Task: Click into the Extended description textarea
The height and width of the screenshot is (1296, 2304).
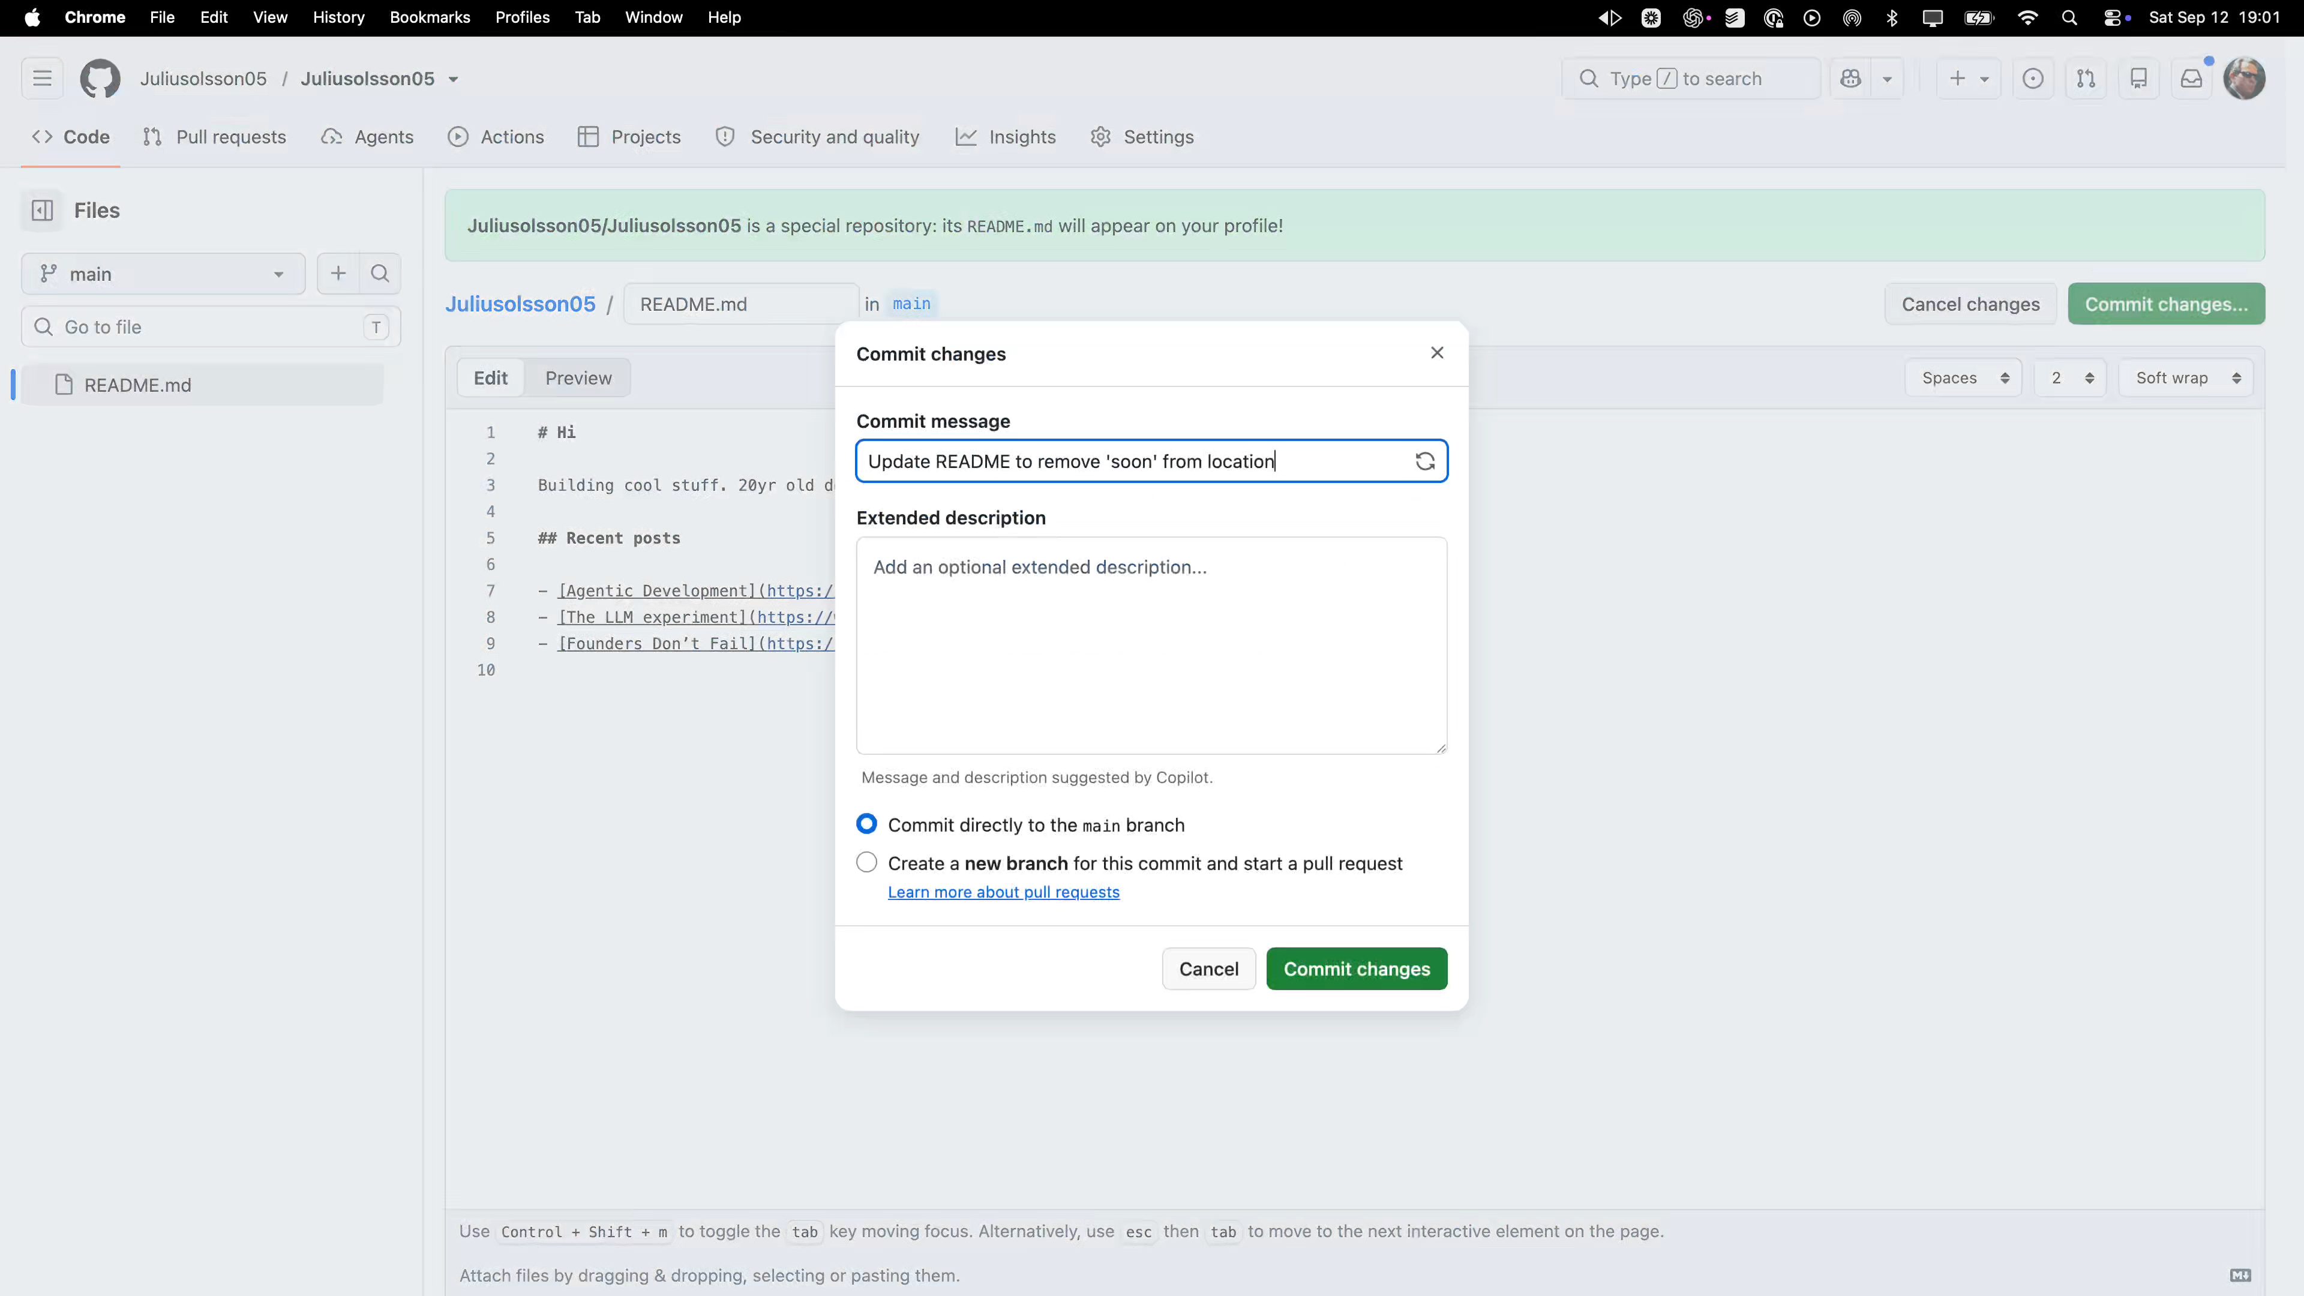Action: pyautogui.click(x=1151, y=645)
